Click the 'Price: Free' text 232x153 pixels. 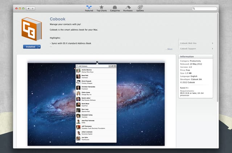[x=185, y=70]
